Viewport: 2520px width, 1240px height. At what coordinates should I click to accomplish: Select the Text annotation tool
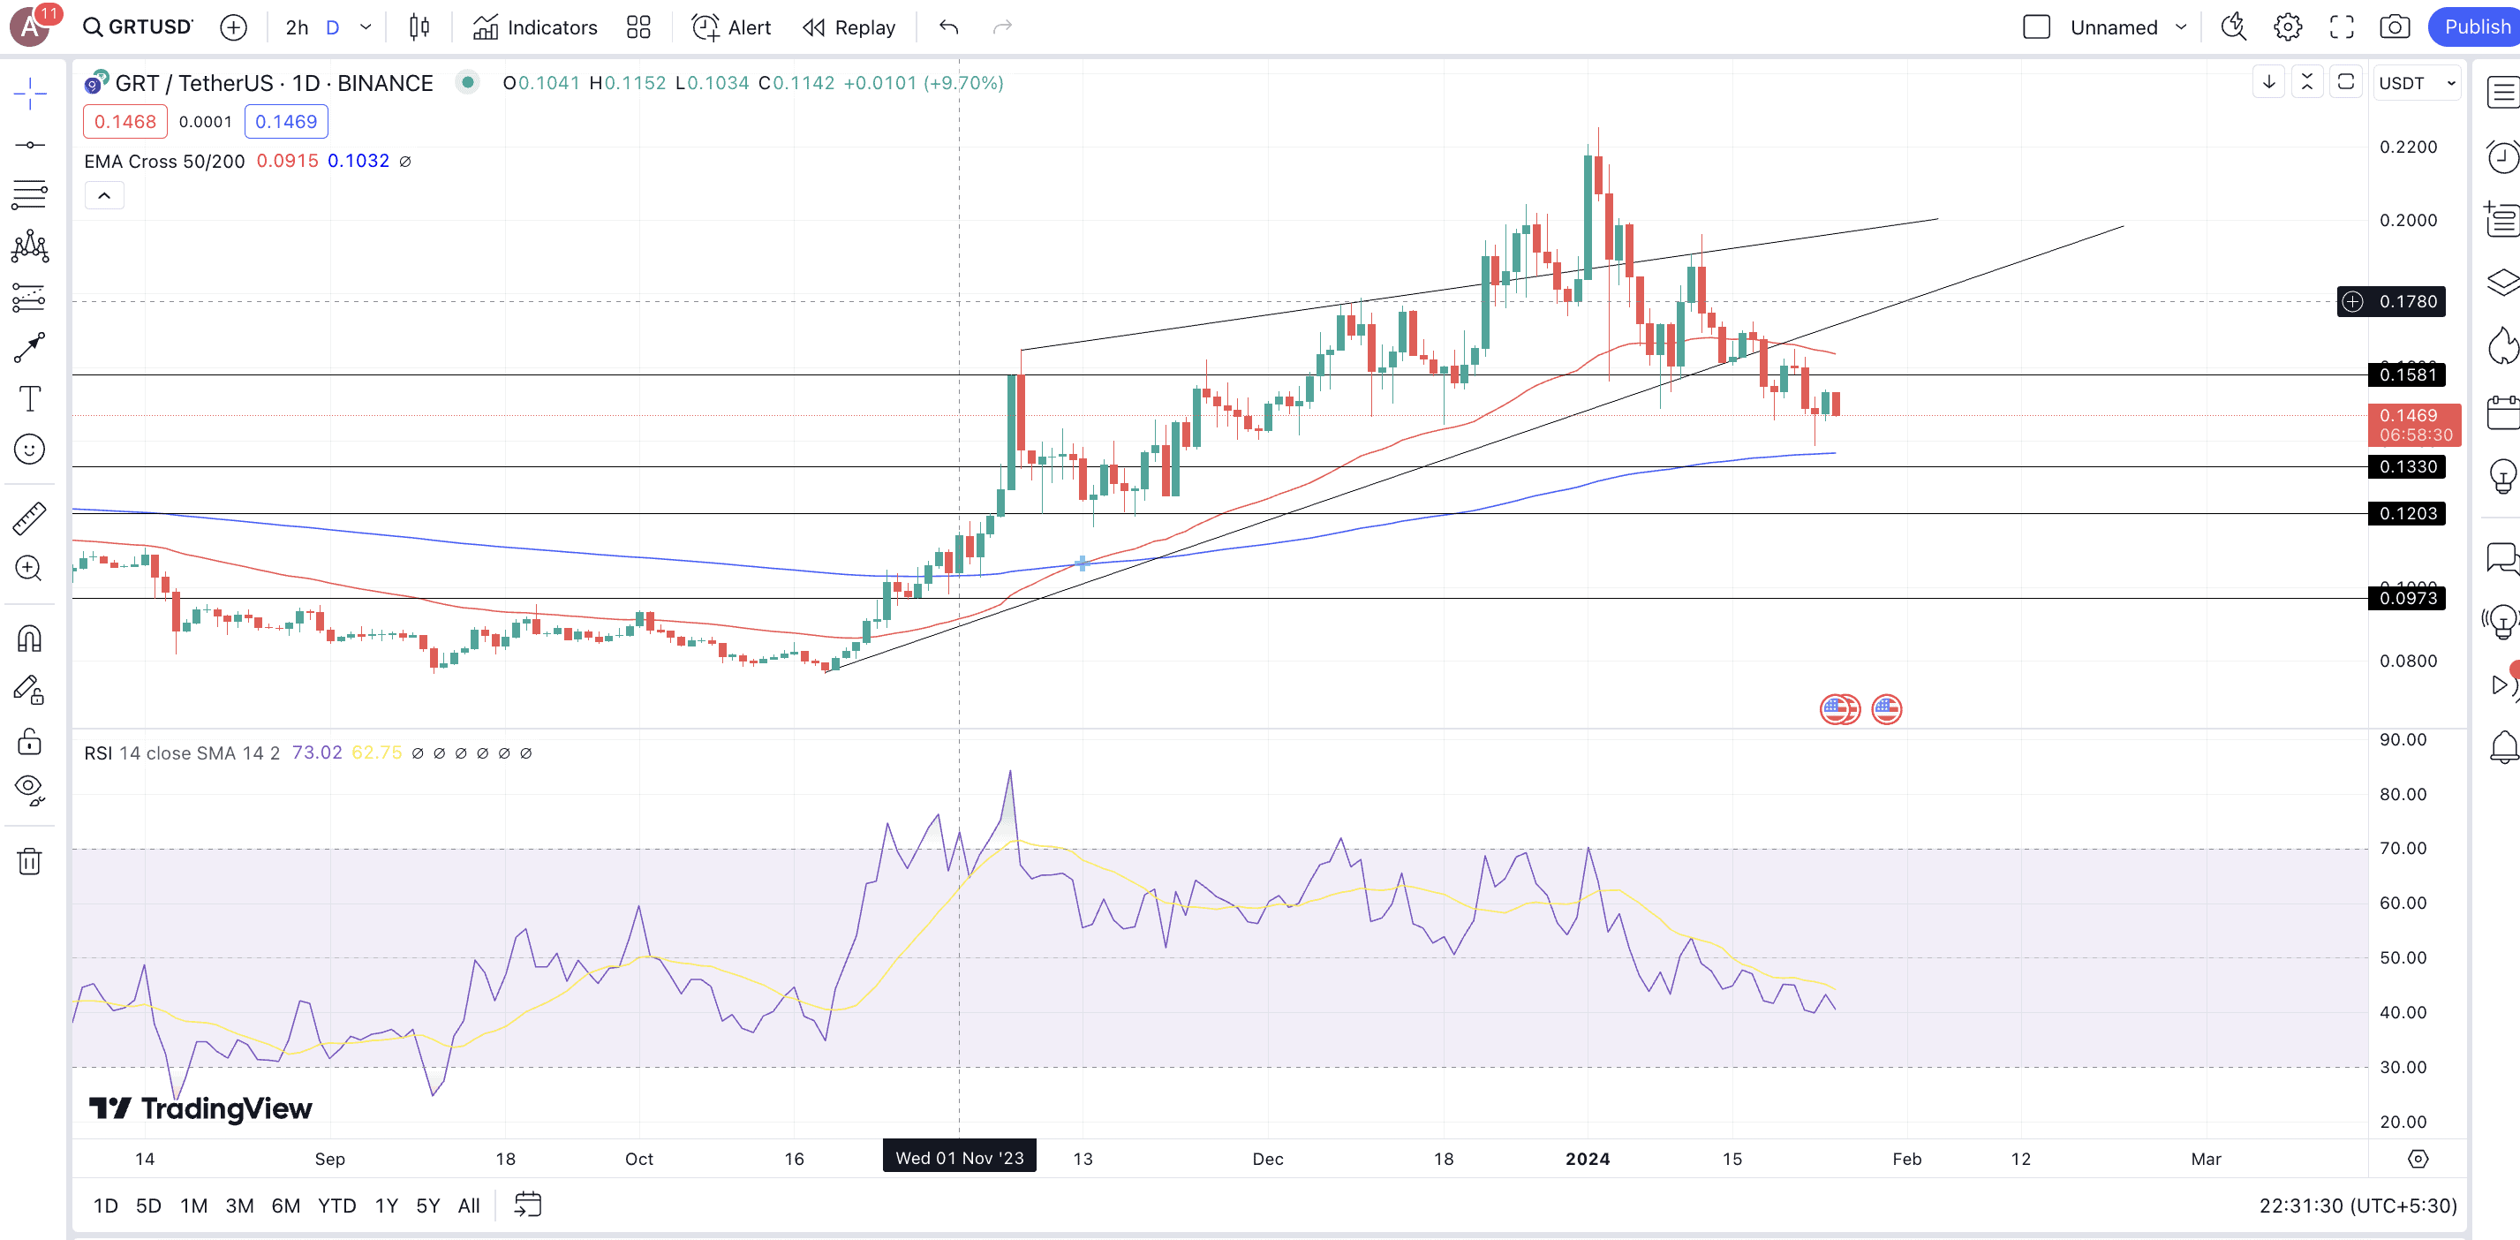[x=29, y=398]
